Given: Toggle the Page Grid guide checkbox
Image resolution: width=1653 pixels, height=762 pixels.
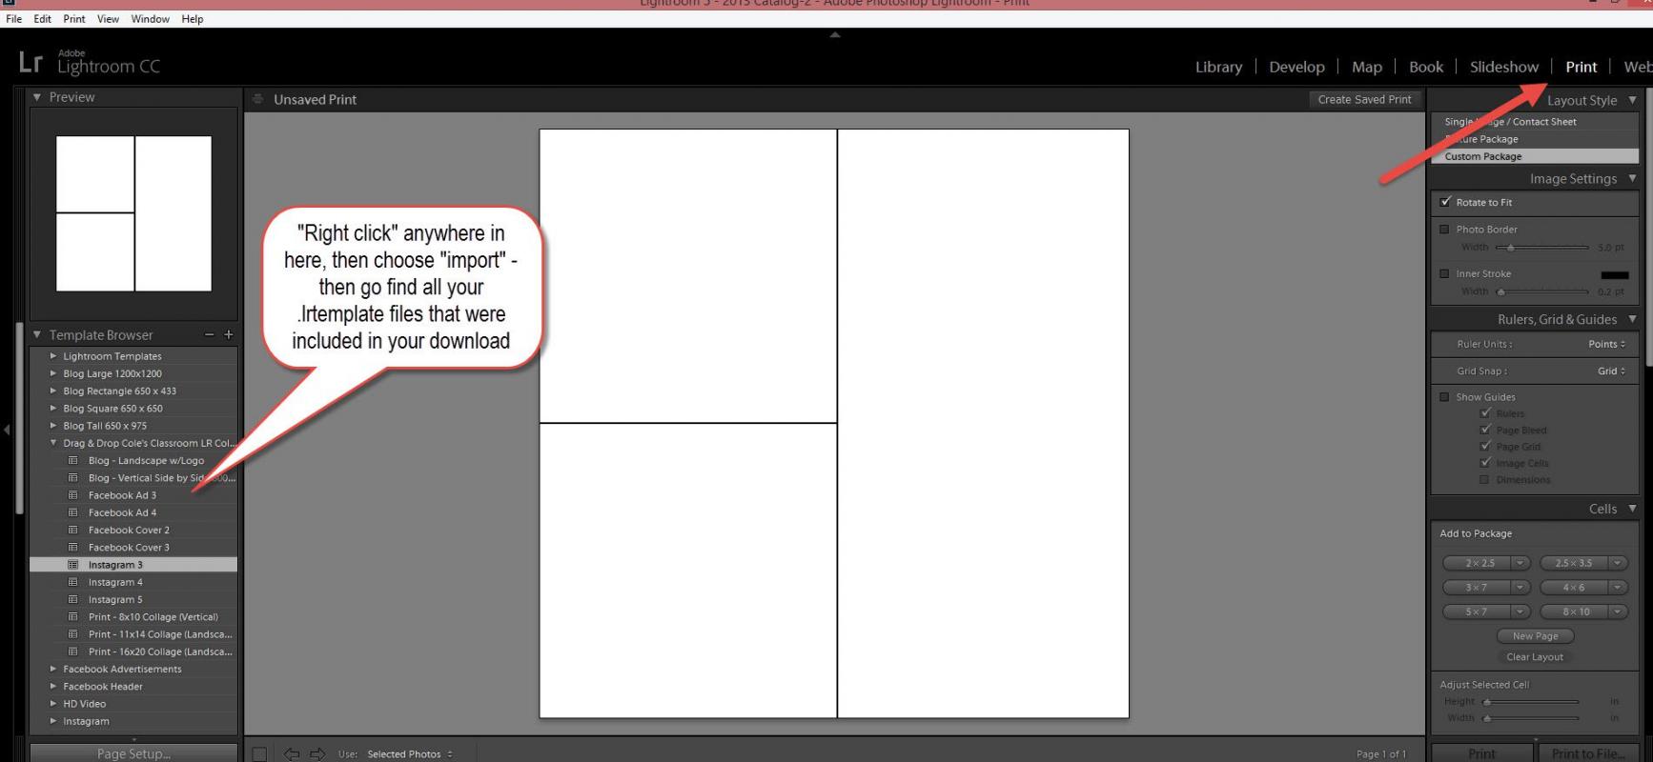Looking at the screenshot, I should click(x=1484, y=447).
